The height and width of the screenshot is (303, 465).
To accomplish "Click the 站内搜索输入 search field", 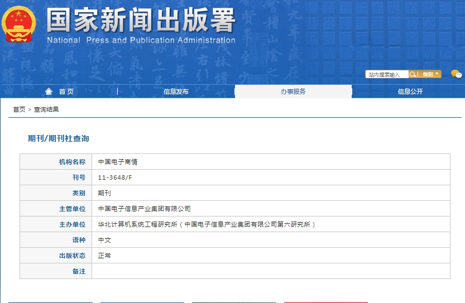I will [x=386, y=74].
